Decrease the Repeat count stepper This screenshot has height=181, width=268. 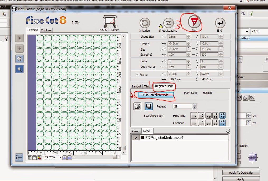click(194, 107)
